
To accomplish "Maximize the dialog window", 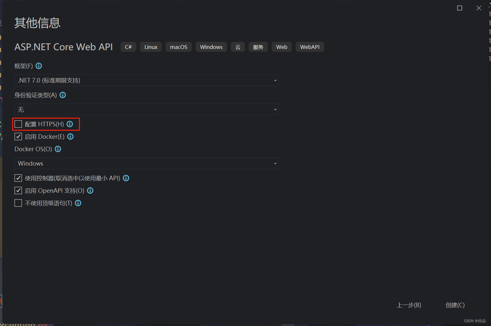I will pyautogui.click(x=460, y=8).
